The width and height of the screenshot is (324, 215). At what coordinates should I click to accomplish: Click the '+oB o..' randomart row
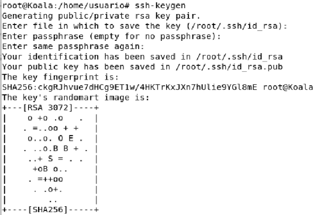pos(50,169)
